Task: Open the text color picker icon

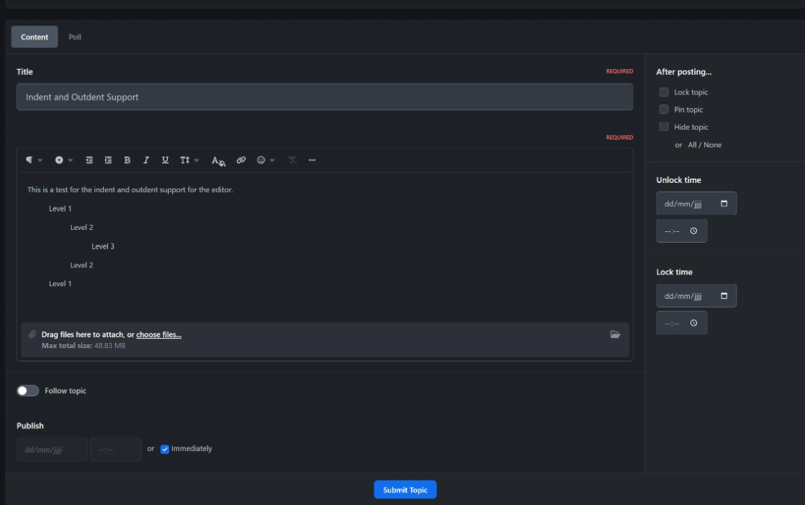Action: [218, 161]
